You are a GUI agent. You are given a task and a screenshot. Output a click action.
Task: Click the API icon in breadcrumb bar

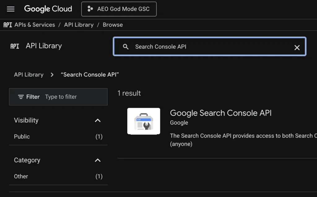pos(8,25)
